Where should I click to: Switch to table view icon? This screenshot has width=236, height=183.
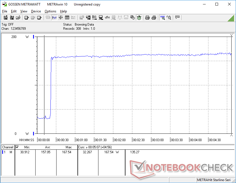(67, 18)
